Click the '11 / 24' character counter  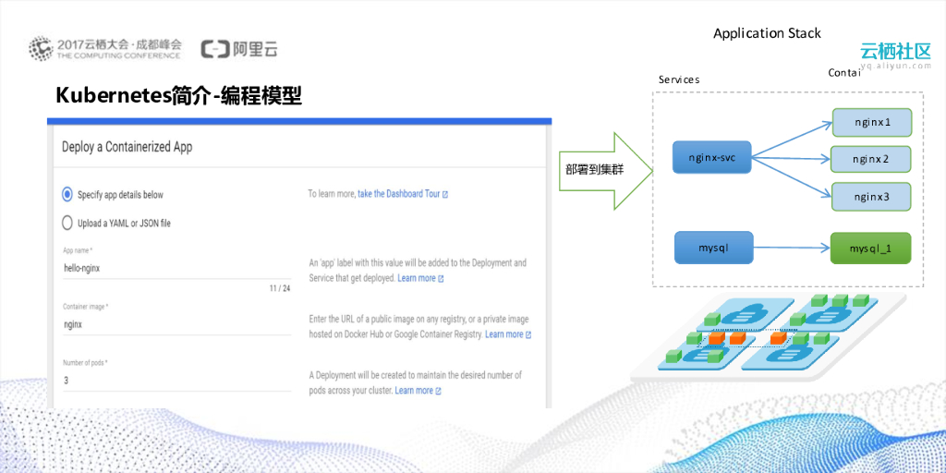(280, 289)
